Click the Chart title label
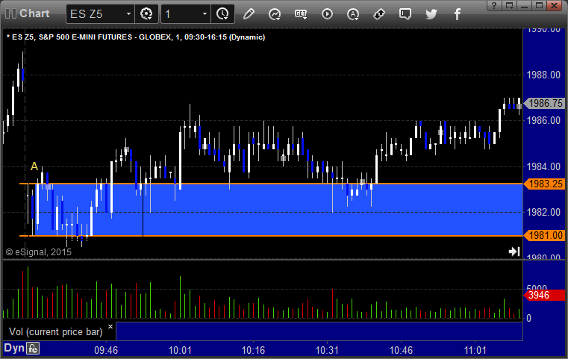The height and width of the screenshot is (359, 568). [34, 13]
